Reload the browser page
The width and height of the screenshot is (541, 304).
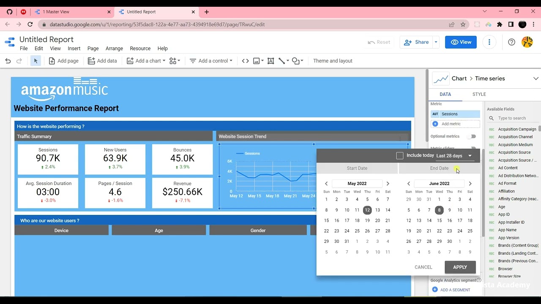30,24
